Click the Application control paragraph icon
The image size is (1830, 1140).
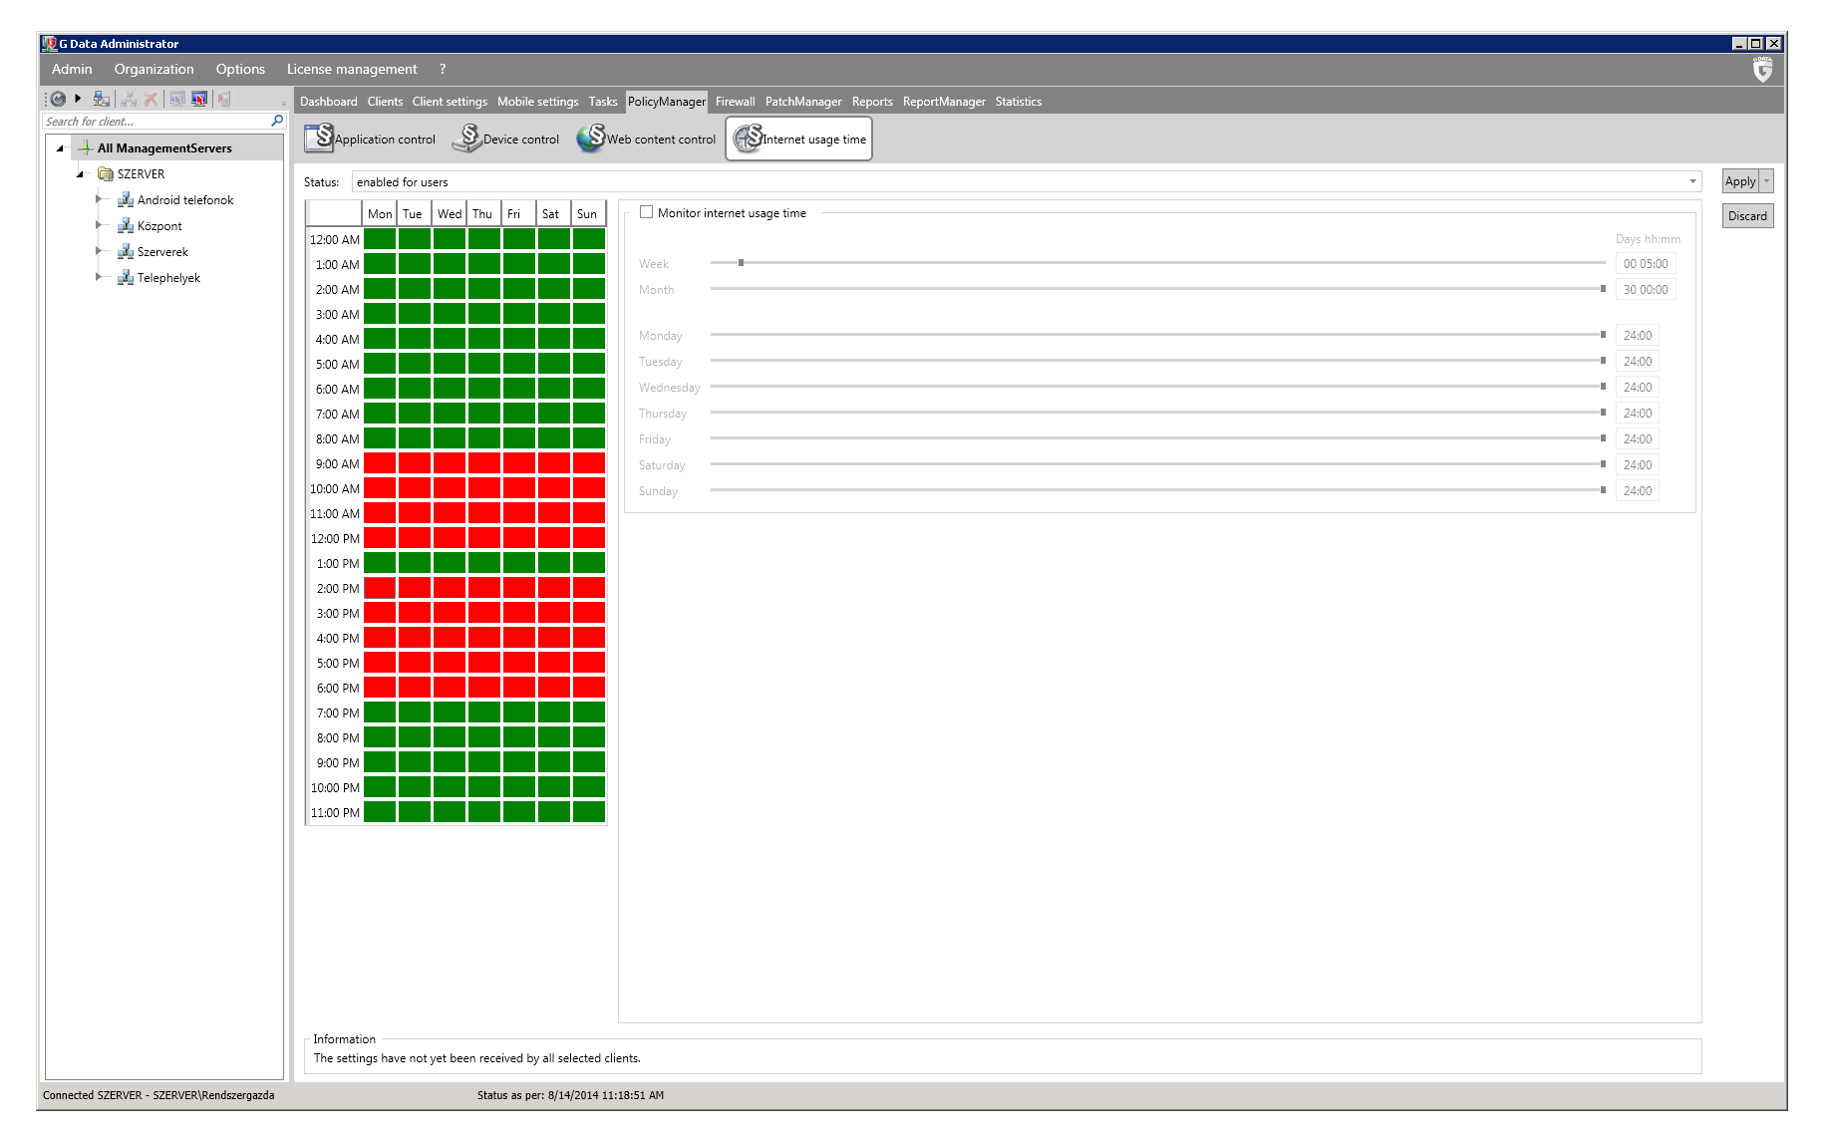click(x=319, y=138)
